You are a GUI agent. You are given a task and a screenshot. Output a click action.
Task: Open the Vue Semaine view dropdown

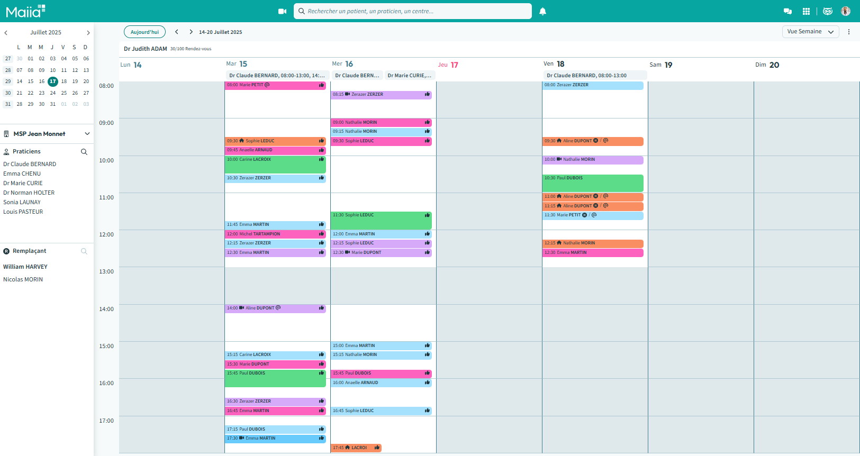(x=810, y=32)
